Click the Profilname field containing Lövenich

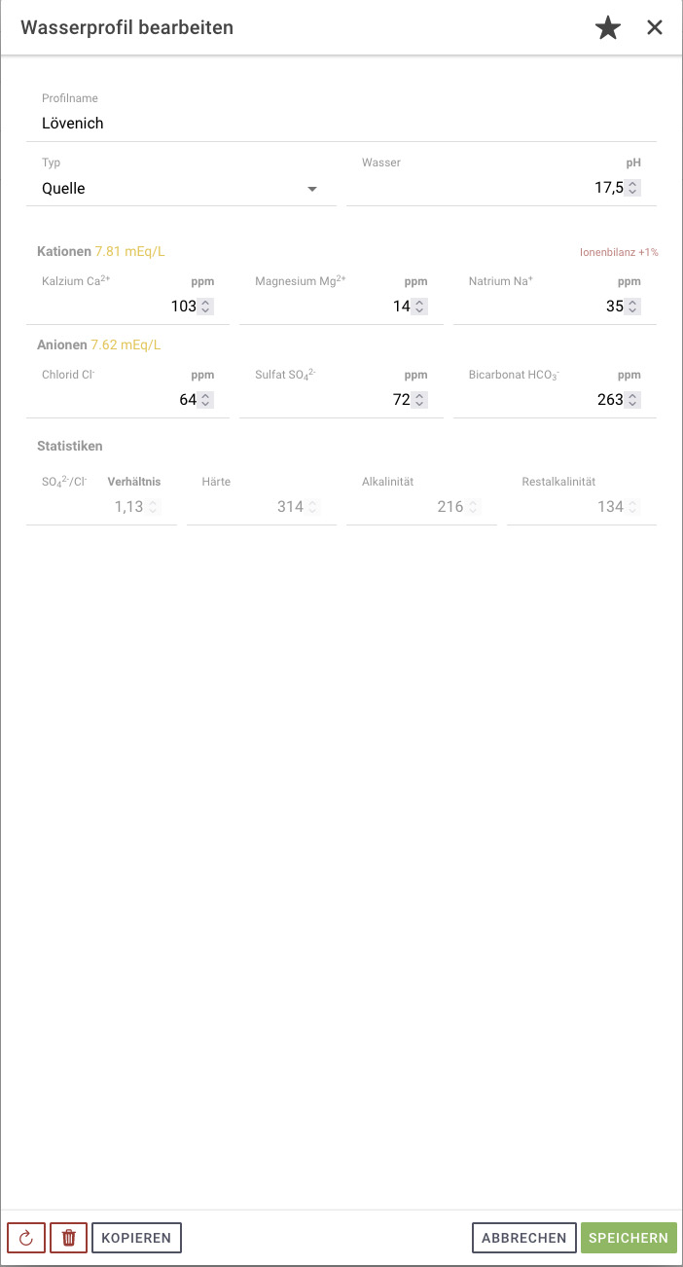pyautogui.click(x=341, y=124)
